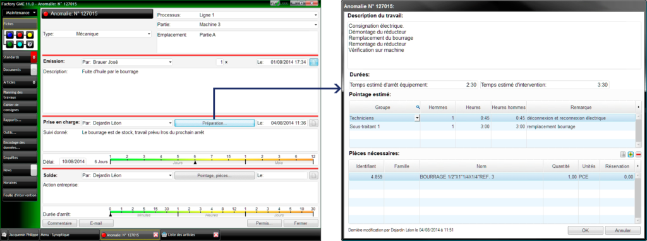Expand the Standards sidebar section

click(34, 57)
